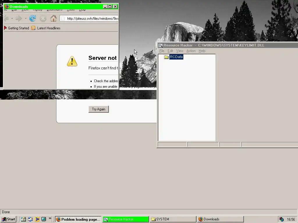298x223 pixels.
Task: Click the Firefox Forward arrow button
Action: point(19,18)
